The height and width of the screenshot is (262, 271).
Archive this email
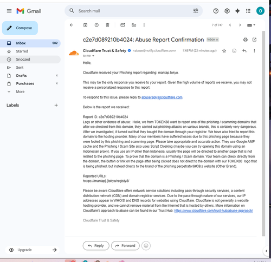click(x=85, y=25)
